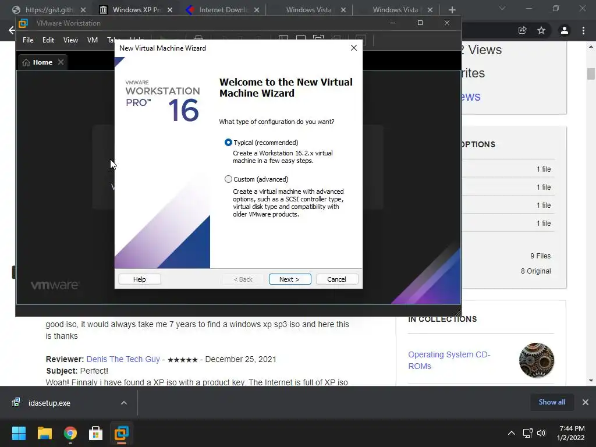Select the Custom (advanced) configuration option
Viewport: 596px width, 447px height.
(228, 179)
